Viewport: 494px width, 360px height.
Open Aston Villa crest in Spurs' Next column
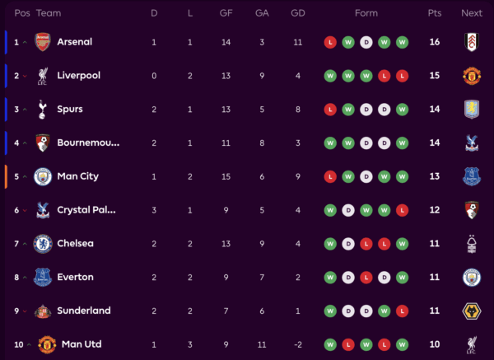coord(471,110)
